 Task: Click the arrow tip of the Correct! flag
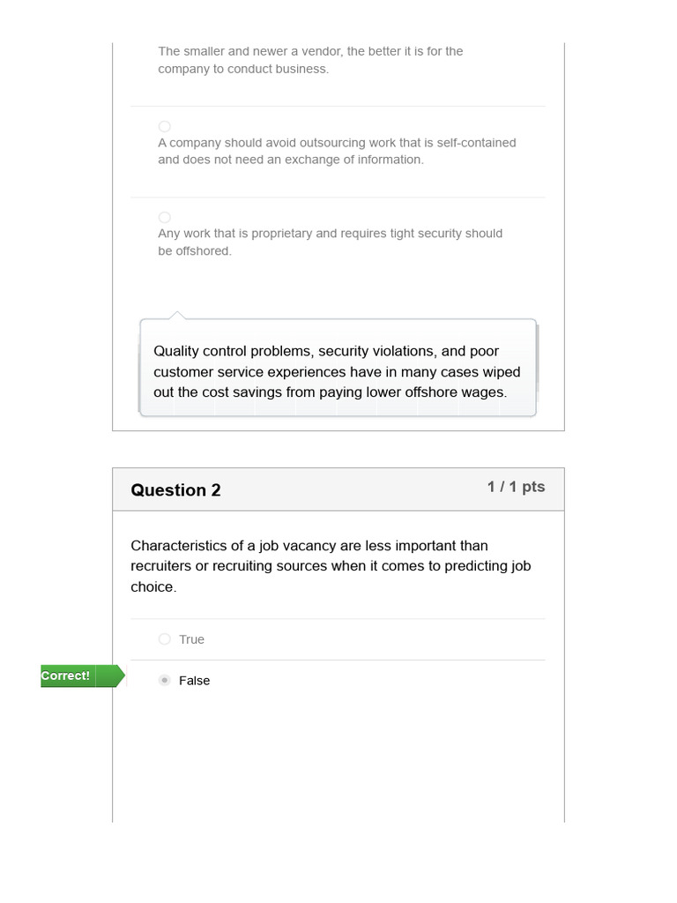pos(122,676)
